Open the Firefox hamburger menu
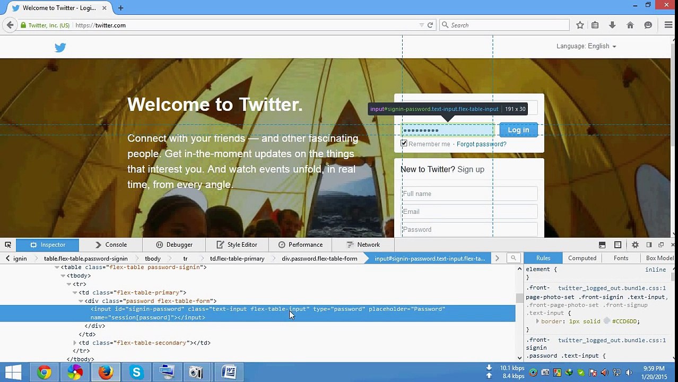Image resolution: width=678 pixels, height=382 pixels. coord(668,25)
